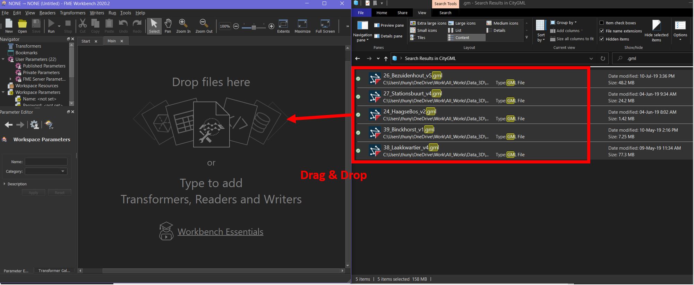Image resolution: width=694 pixels, height=285 pixels.
Task: Click the zoom level slider handle
Action: 254,27
